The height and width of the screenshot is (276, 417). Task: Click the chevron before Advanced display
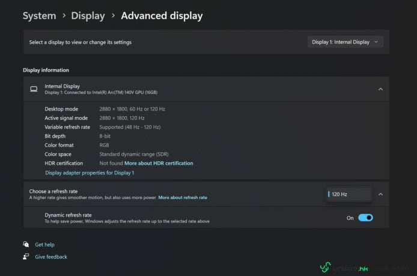113,16
